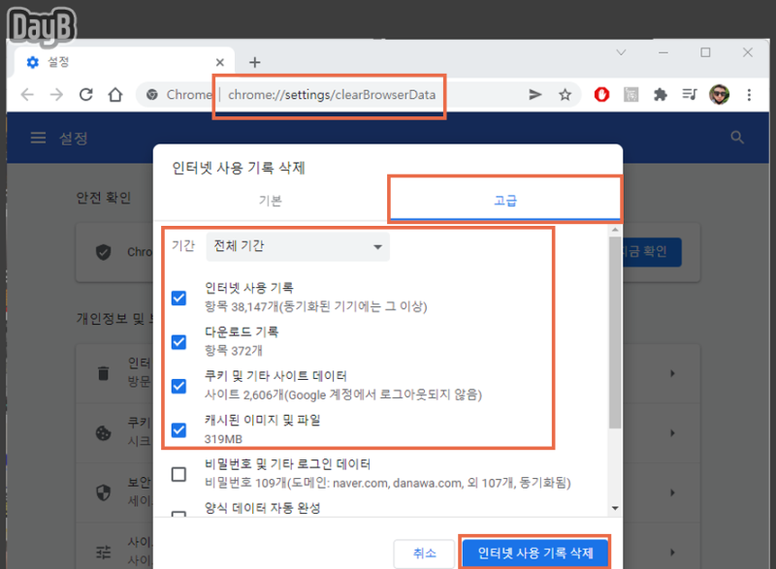Click the 인터넷 사용 기록 삭제 button
Image resolution: width=776 pixels, height=569 pixels.
pos(534,553)
